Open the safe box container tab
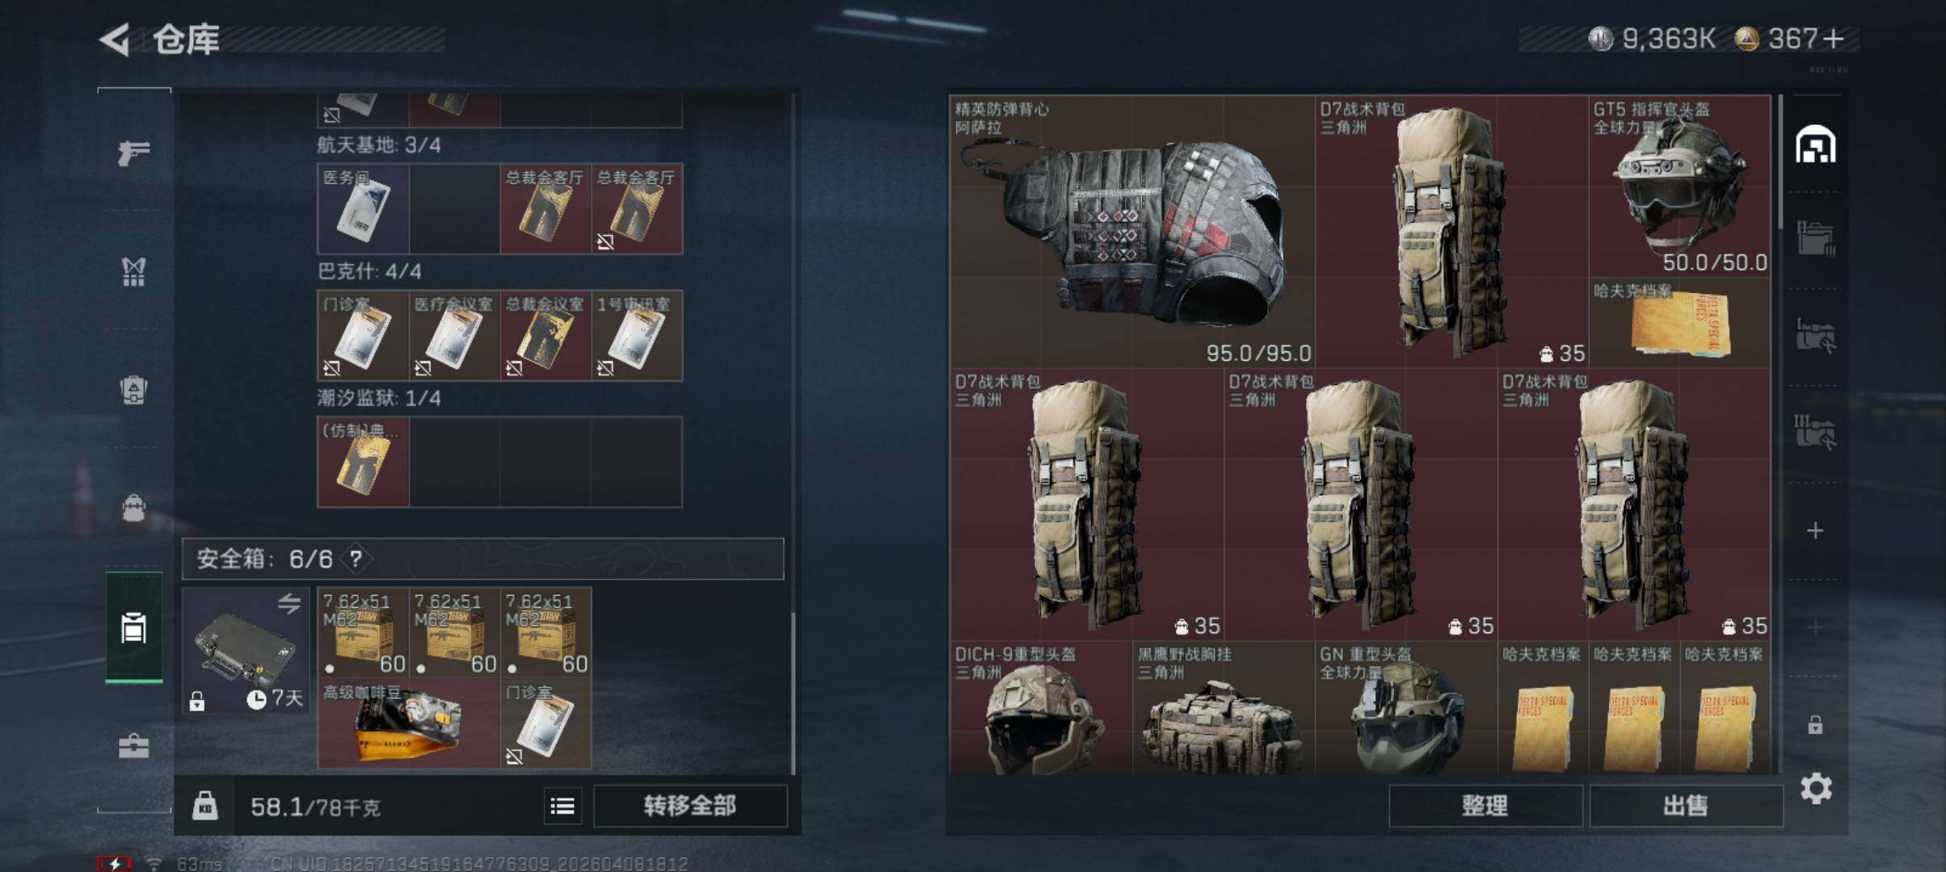Viewport: 1946px width, 872px height. 133,627
